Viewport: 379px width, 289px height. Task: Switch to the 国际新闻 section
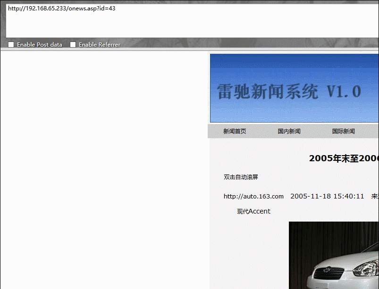pos(343,132)
